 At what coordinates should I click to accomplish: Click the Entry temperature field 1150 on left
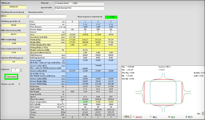pos(14,53)
